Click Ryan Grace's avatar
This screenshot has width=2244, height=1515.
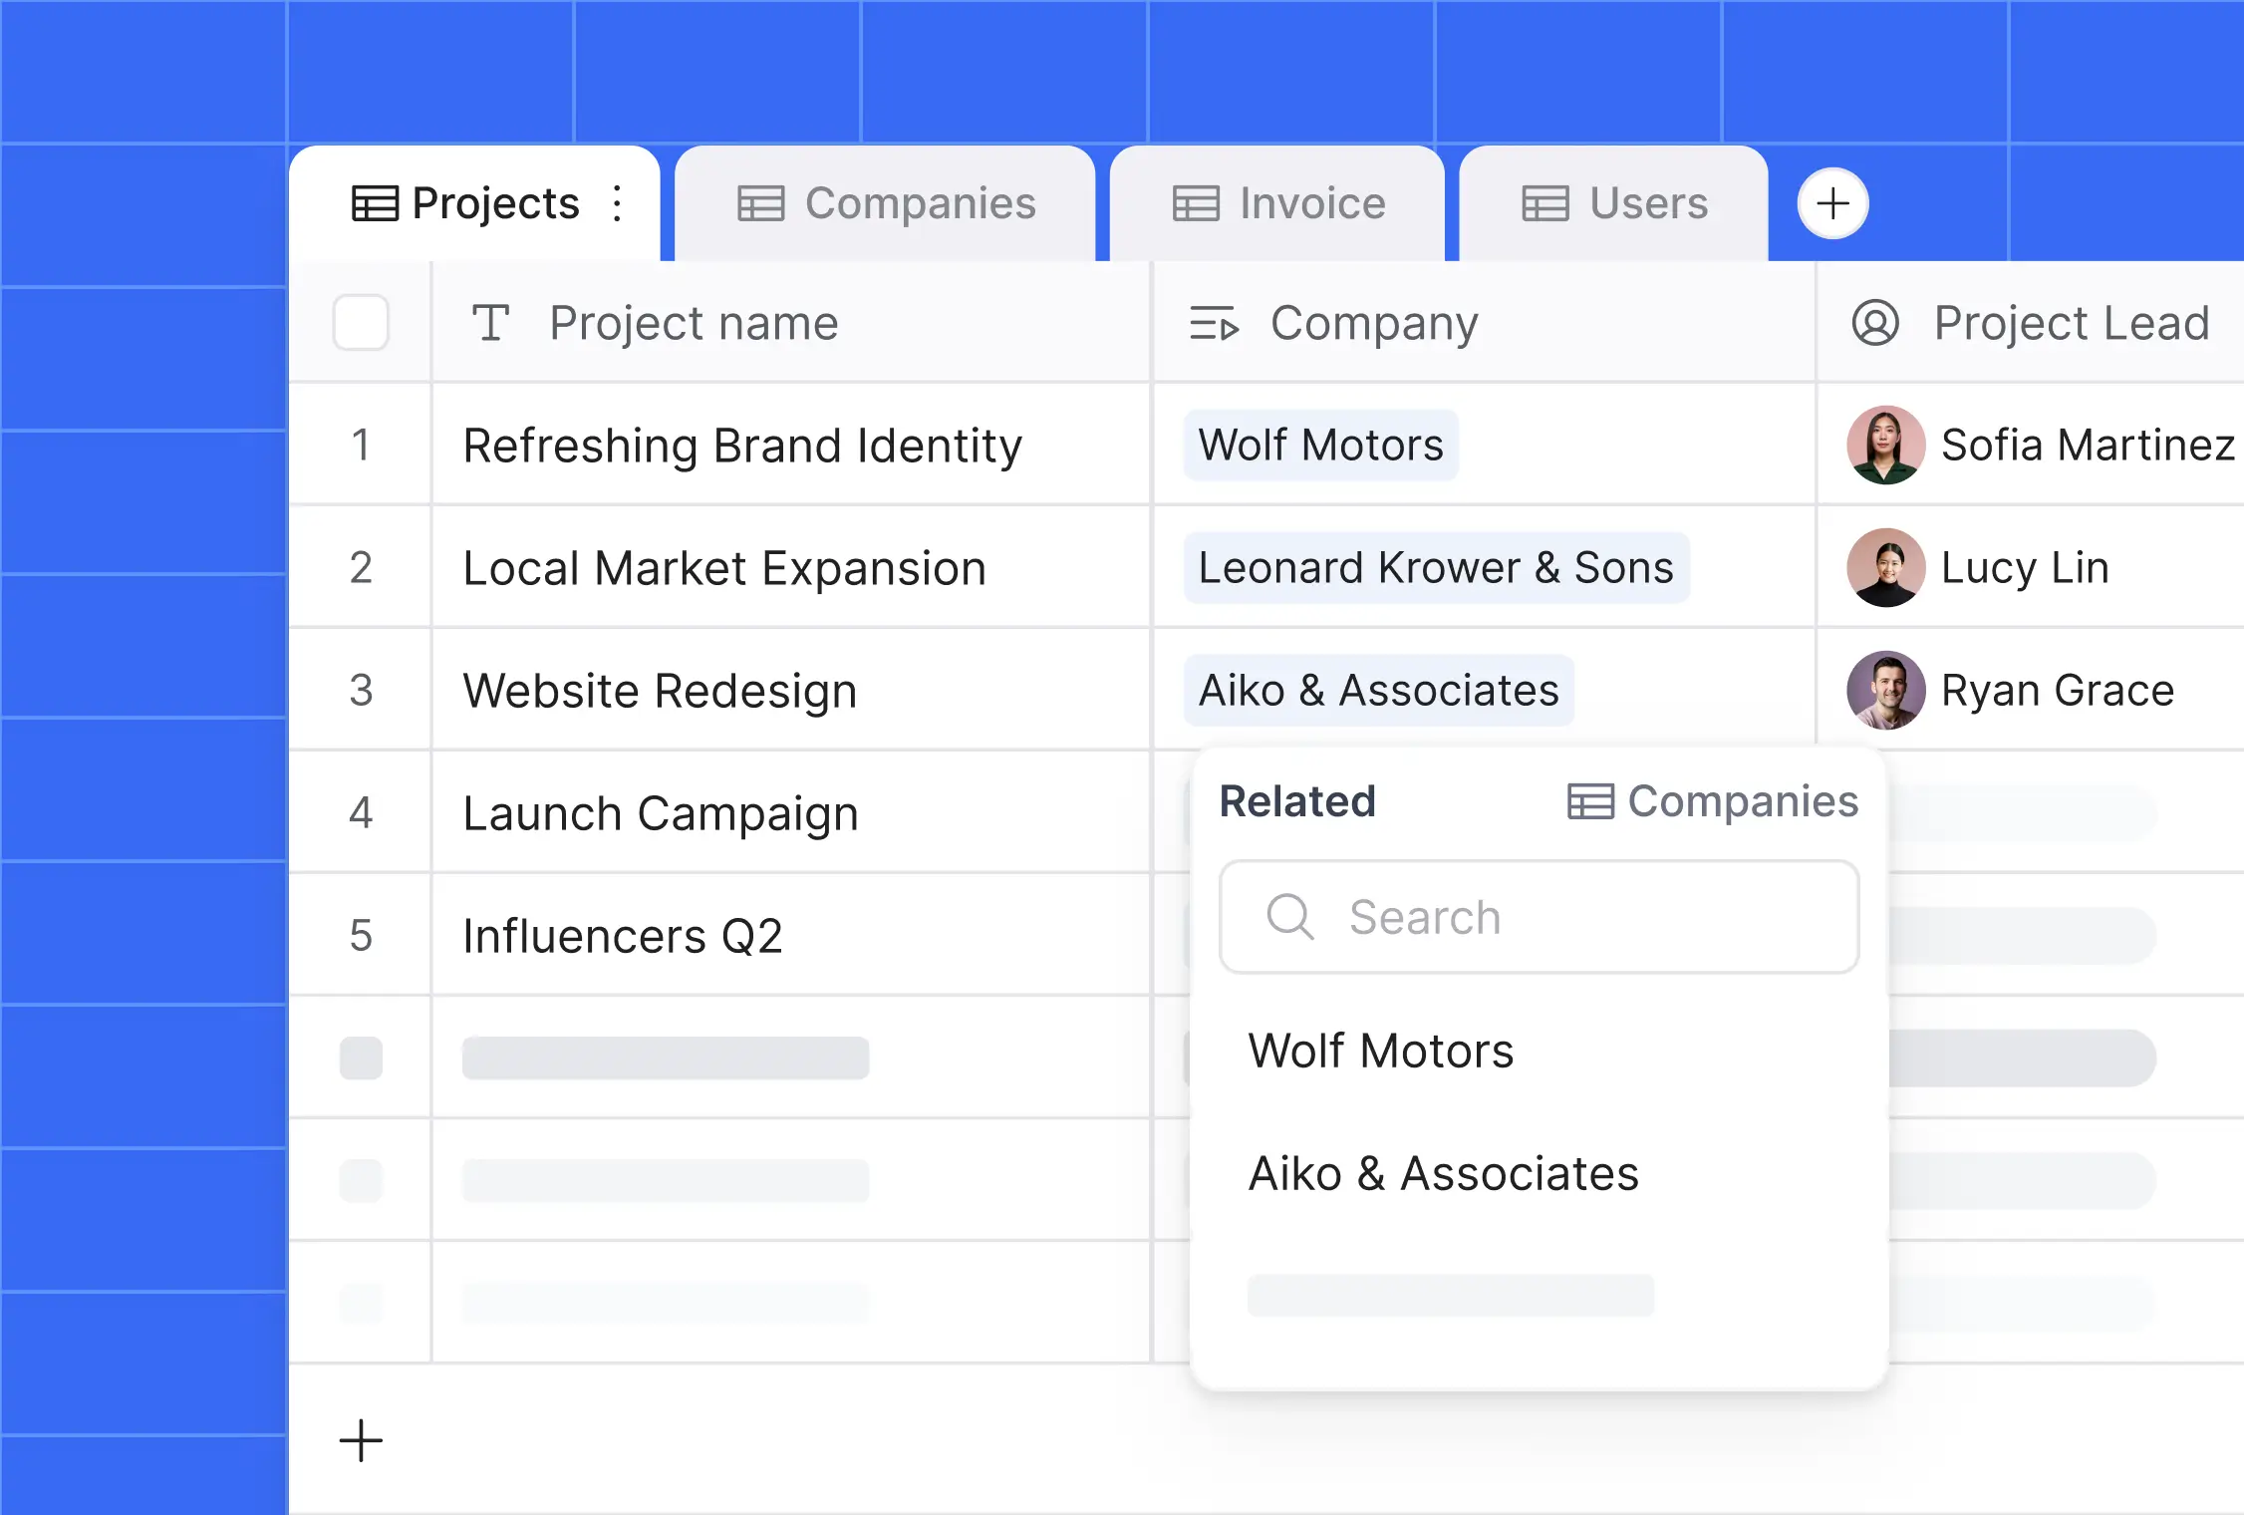1886,690
